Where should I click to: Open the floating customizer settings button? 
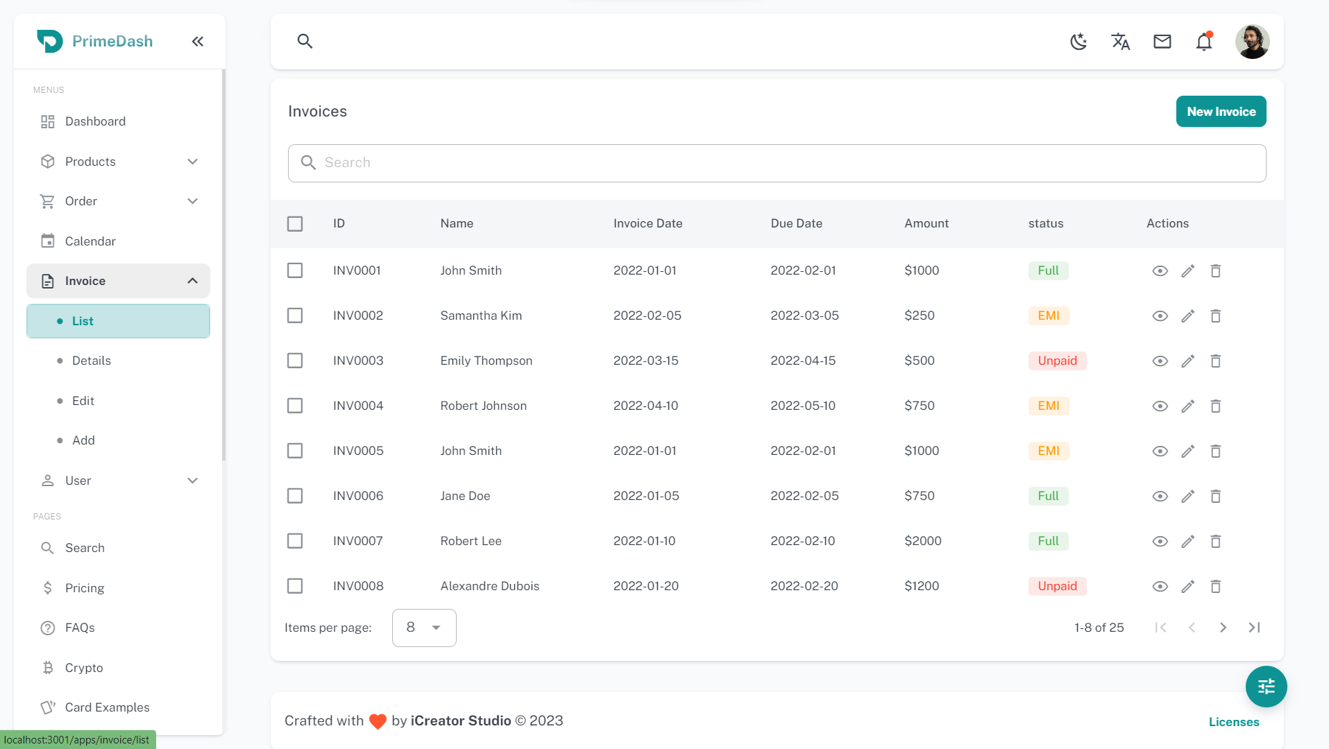[x=1266, y=687]
